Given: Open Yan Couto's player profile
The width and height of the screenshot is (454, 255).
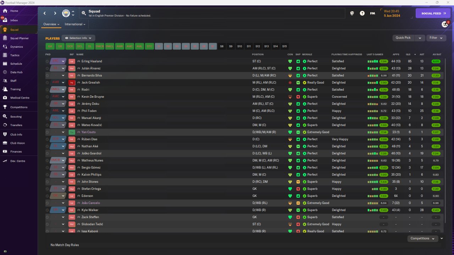Looking at the screenshot, I should [x=88, y=132].
